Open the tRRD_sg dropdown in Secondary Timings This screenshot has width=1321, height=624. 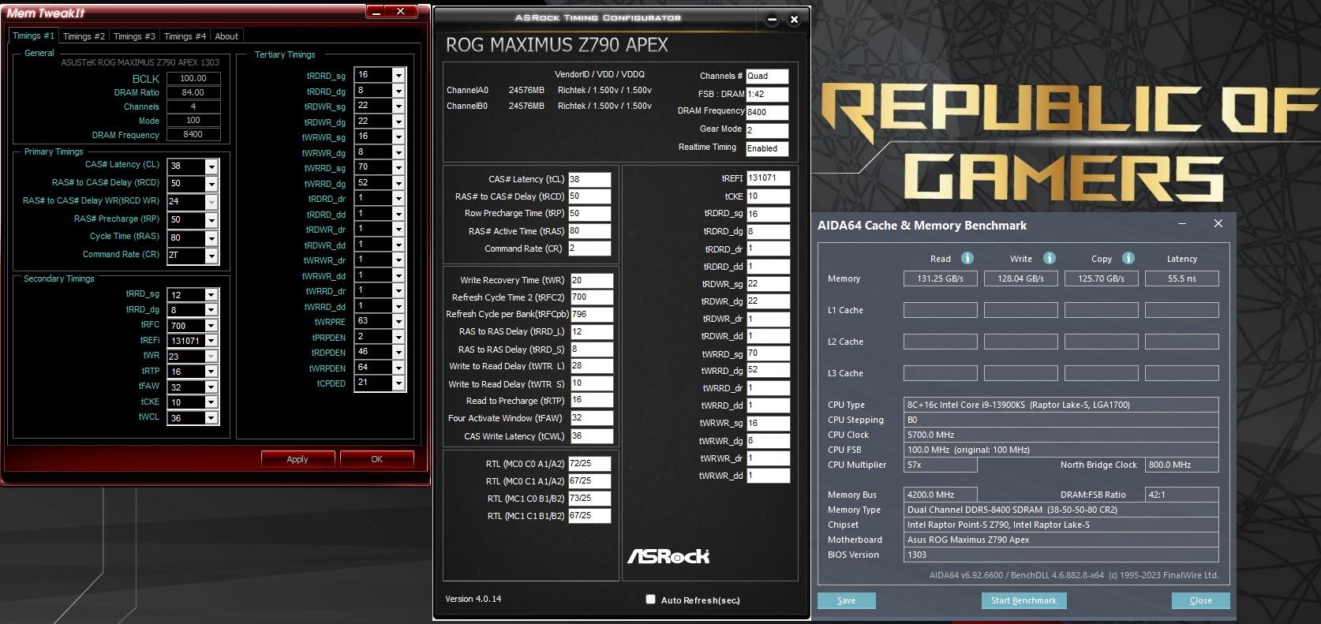211,294
